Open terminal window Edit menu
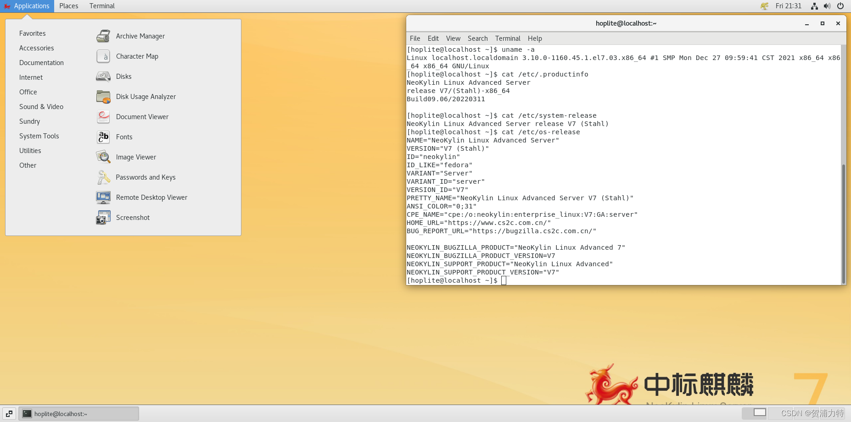This screenshot has width=851, height=422. pos(433,38)
